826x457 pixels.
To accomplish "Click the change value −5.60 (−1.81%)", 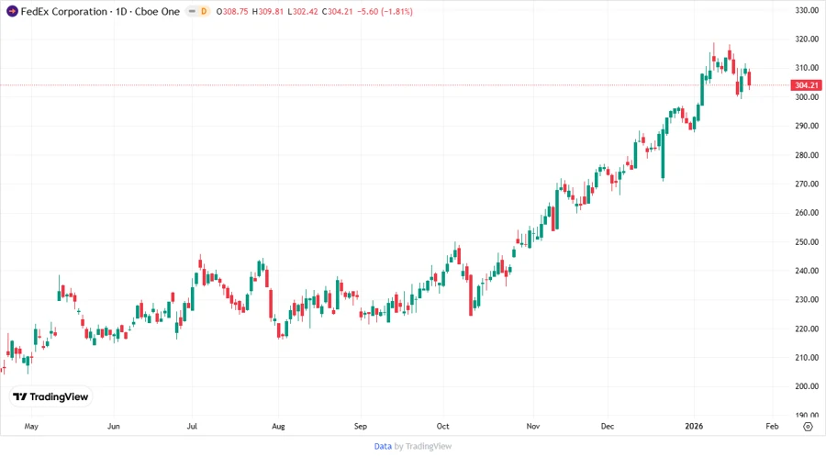I will point(385,11).
